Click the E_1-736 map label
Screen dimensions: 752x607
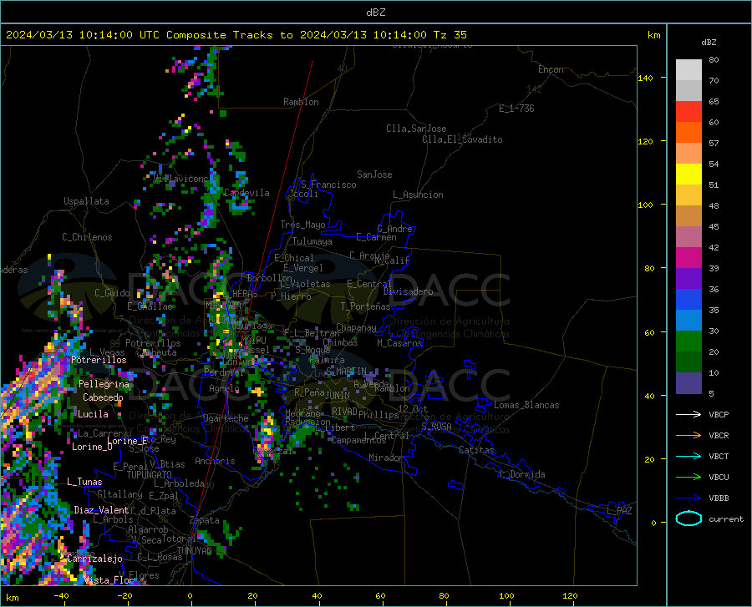[x=516, y=109]
